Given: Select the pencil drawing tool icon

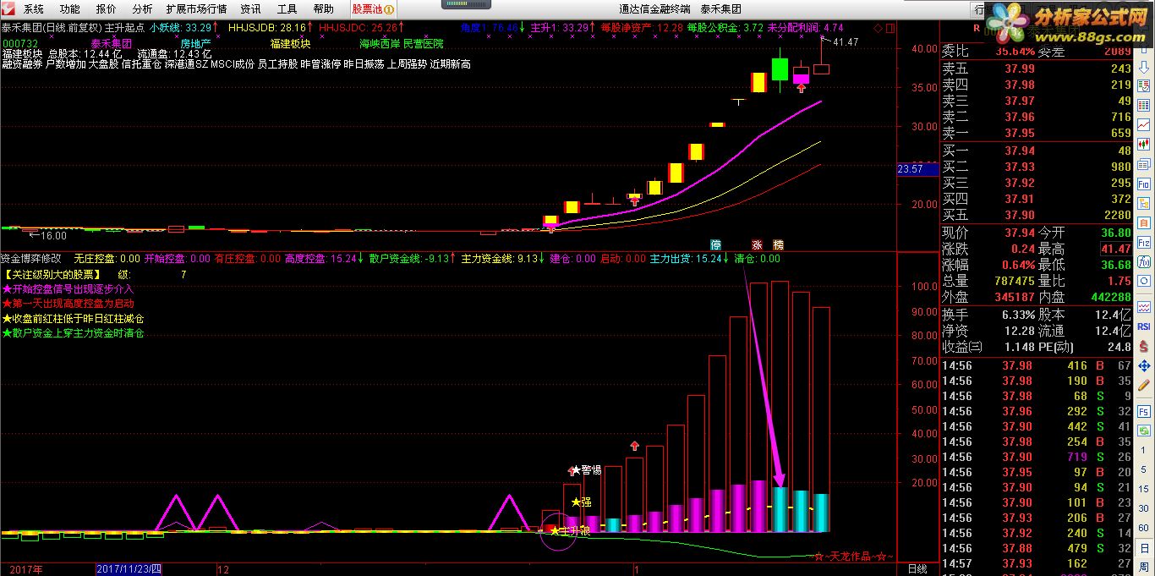Looking at the screenshot, I should coord(1144,383).
